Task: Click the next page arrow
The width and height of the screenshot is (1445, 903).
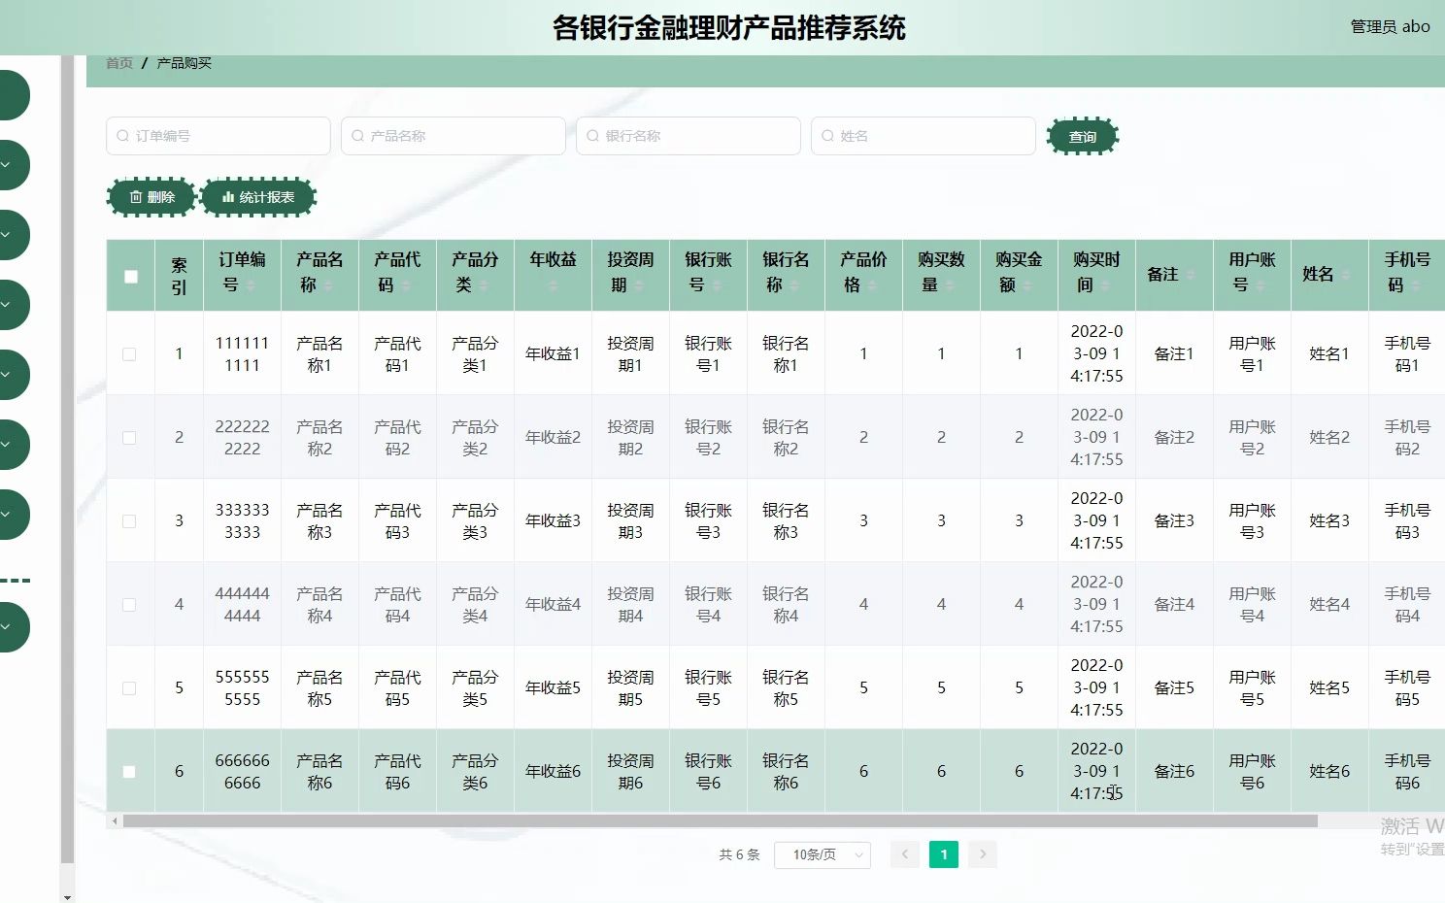Action: coord(983,854)
